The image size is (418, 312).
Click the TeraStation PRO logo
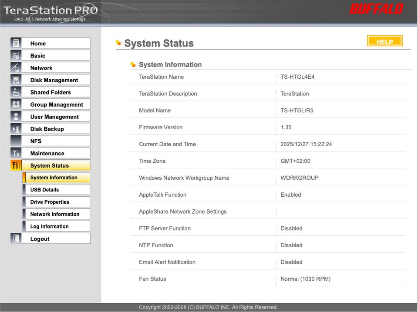[x=51, y=13]
